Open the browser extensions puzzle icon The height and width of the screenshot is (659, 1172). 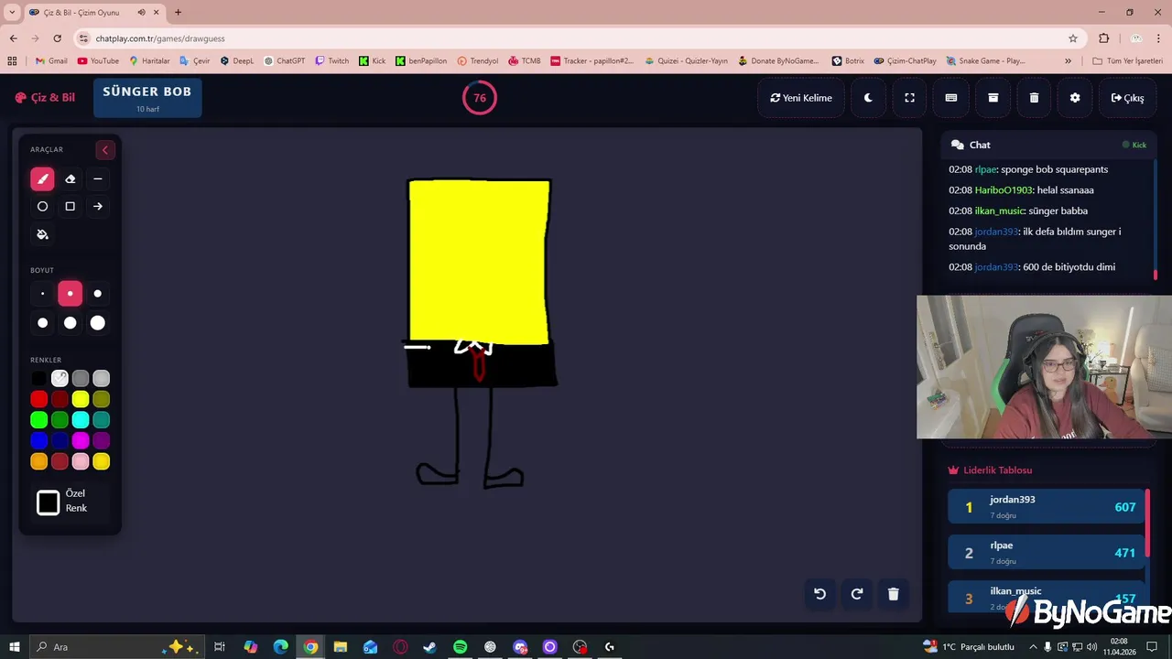(x=1103, y=38)
